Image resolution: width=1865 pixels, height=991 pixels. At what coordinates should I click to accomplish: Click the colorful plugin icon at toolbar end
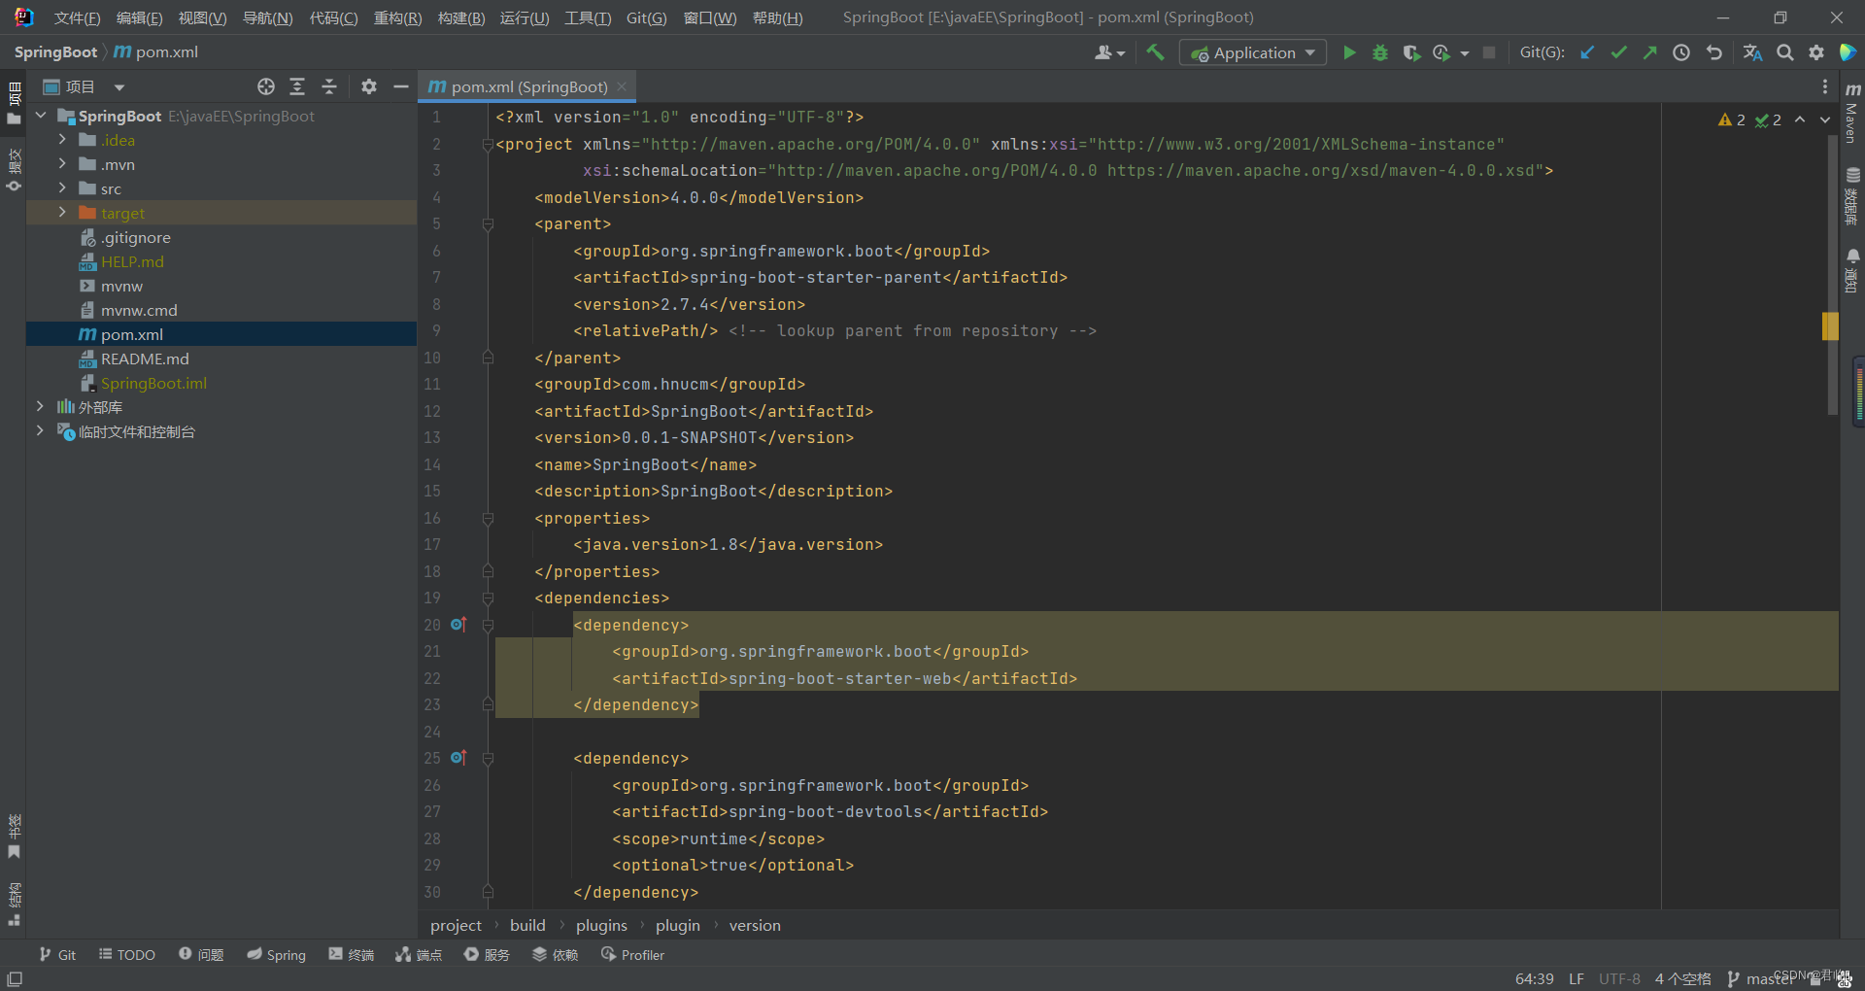point(1848,52)
